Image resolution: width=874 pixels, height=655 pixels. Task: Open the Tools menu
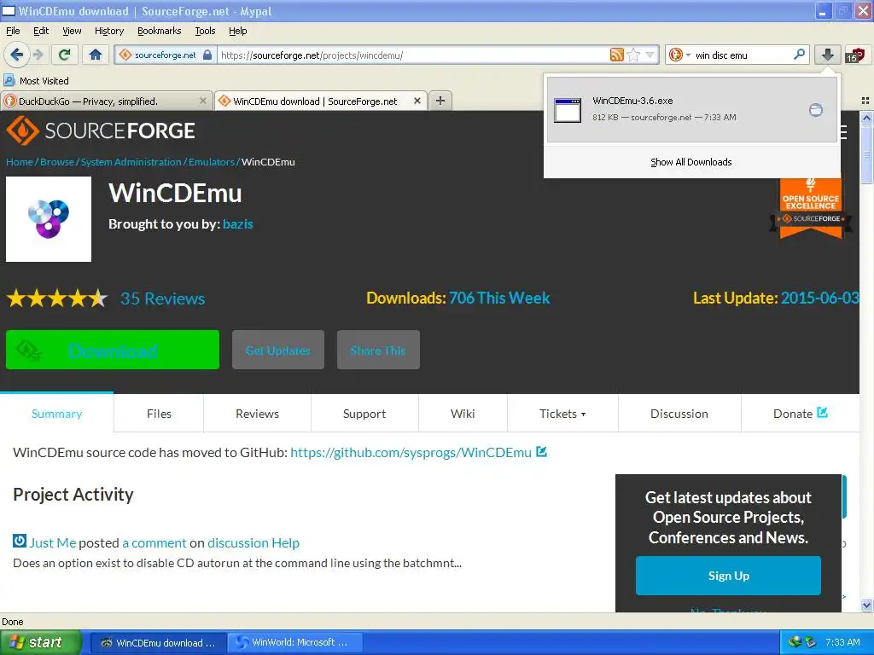[x=205, y=31]
